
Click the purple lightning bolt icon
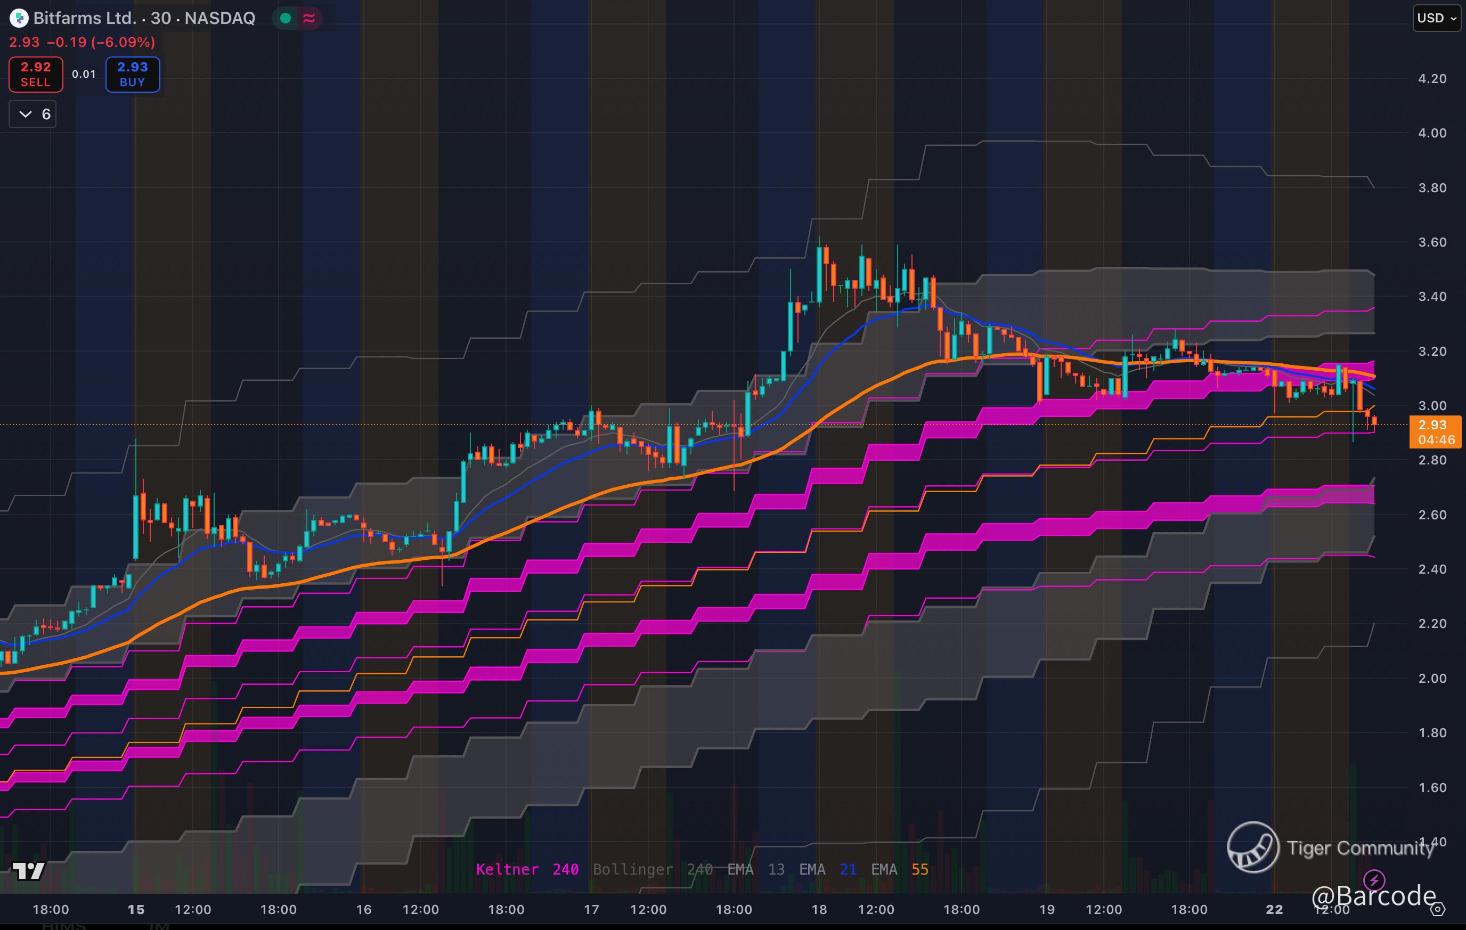click(1374, 879)
